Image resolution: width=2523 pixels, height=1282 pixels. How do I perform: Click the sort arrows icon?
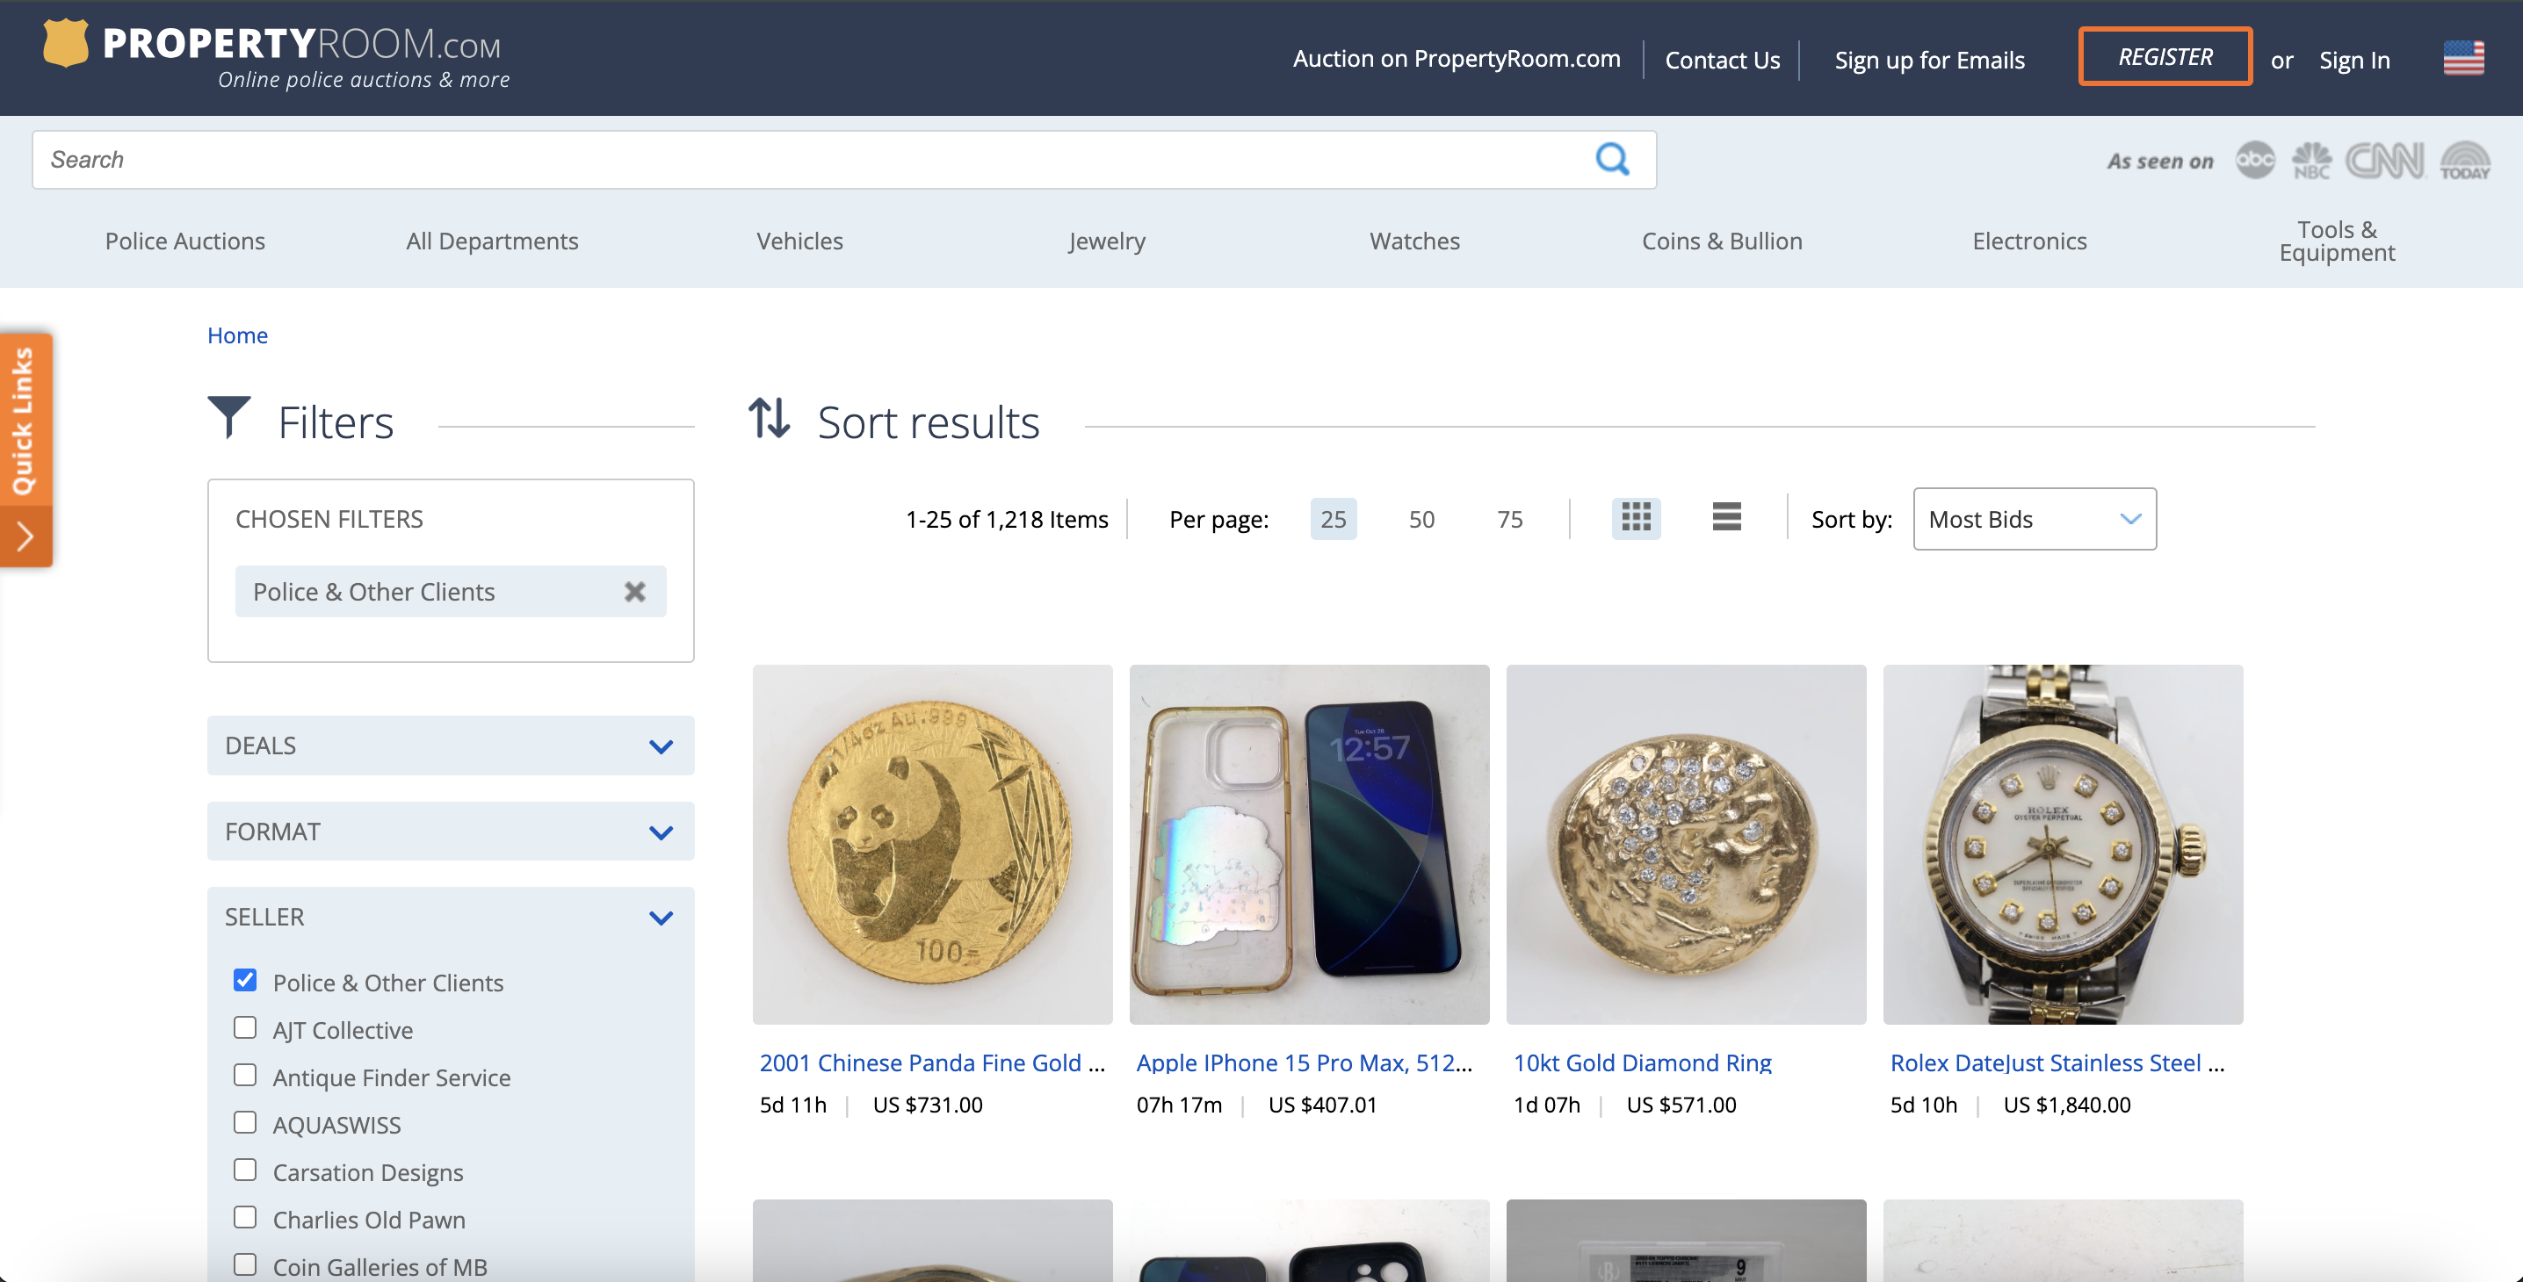click(769, 419)
